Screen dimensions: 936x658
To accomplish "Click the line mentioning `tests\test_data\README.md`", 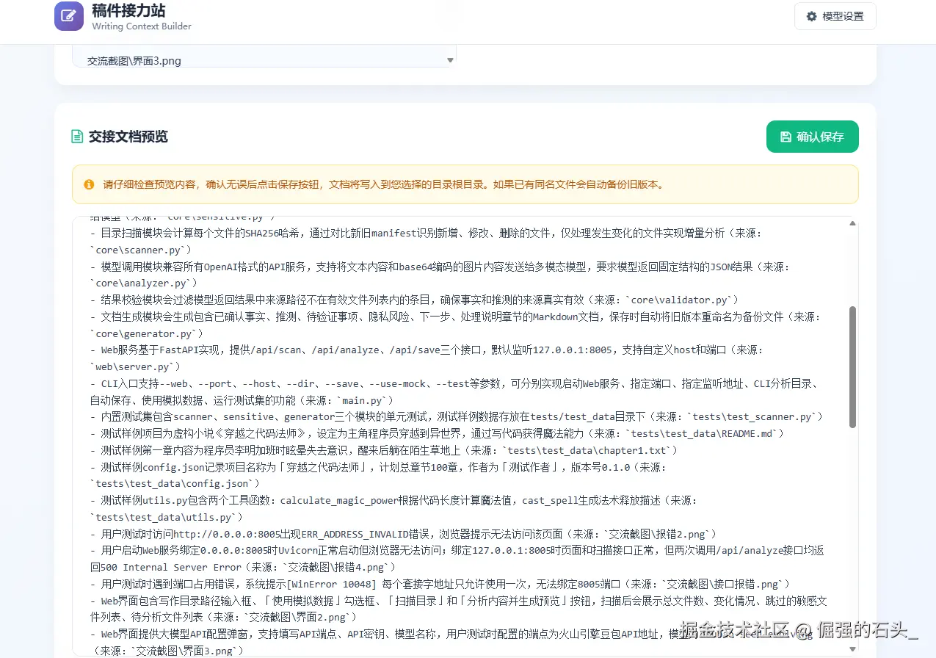I will (438, 434).
